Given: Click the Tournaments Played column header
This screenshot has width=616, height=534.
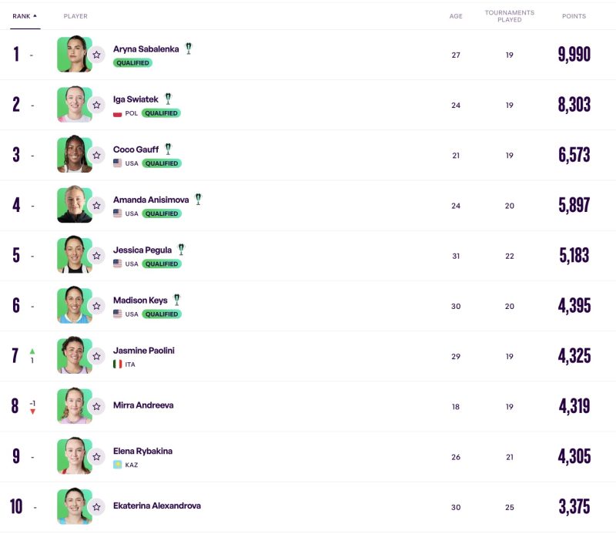Looking at the screenshot, I should point(510,16).
